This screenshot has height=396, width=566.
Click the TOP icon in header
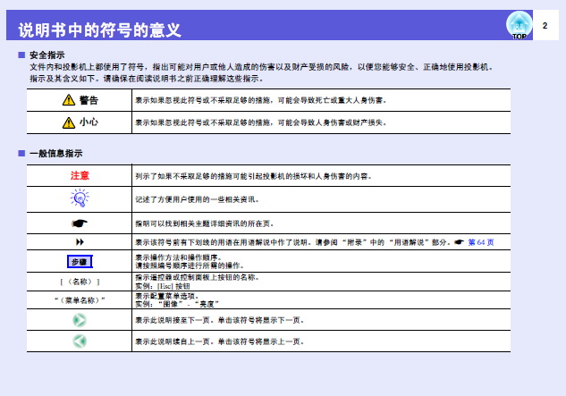[x=520, y=26]
